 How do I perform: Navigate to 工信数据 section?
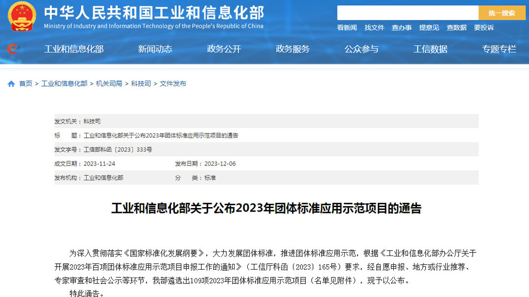pos(430,49)
